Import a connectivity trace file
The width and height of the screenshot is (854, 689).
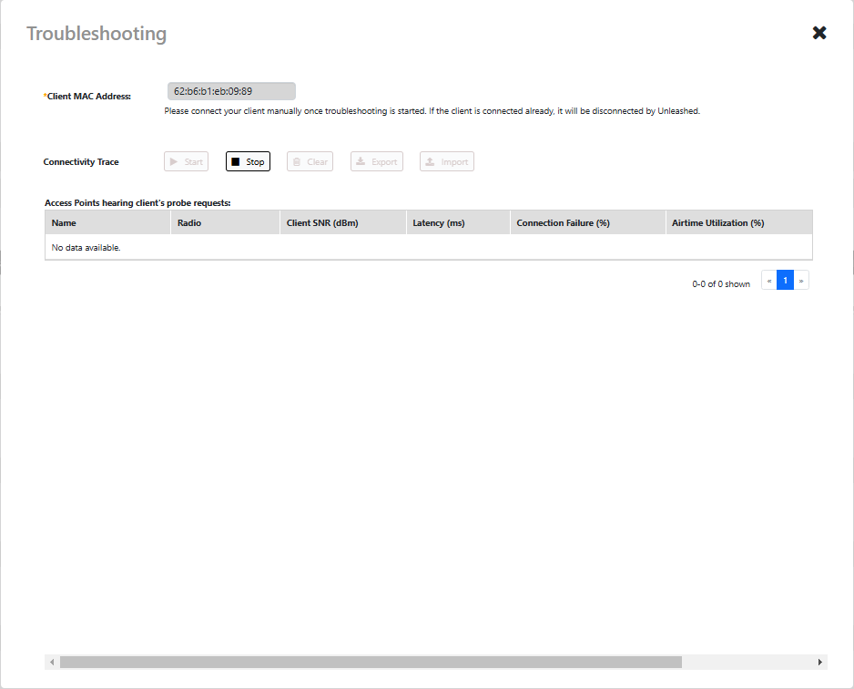[x=446, y=162]
